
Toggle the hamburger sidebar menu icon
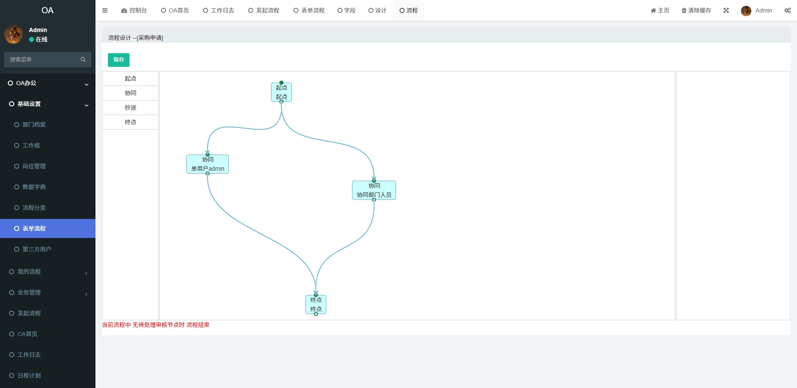pos(105,10)
